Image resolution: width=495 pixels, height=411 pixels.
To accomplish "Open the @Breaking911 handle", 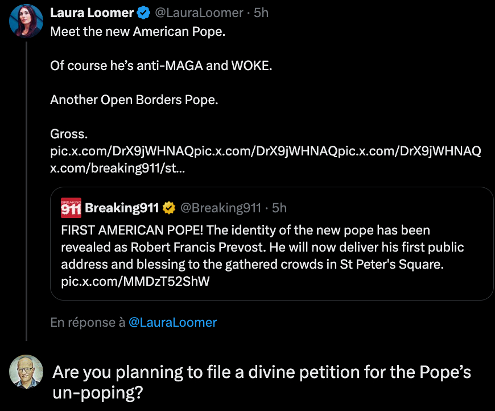I will click(x=221, y=208).
